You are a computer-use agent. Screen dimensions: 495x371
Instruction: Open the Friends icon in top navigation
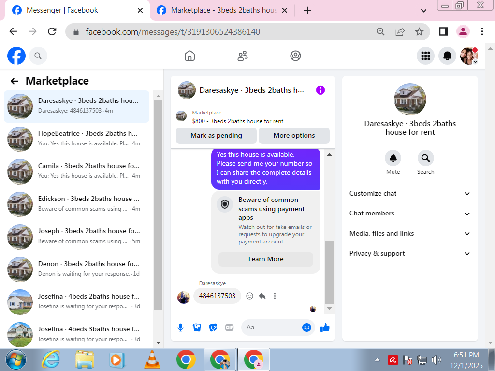[x=243, y=56]
